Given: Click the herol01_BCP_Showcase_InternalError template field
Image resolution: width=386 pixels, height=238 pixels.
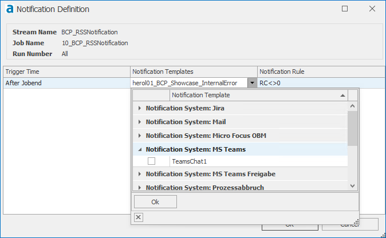Looking at the screenshot, I should click(x=189, y=83).
